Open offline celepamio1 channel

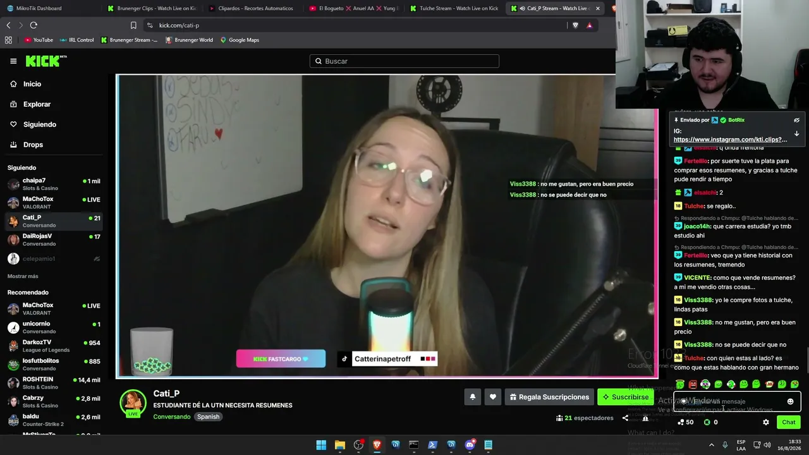pos(54,258)
